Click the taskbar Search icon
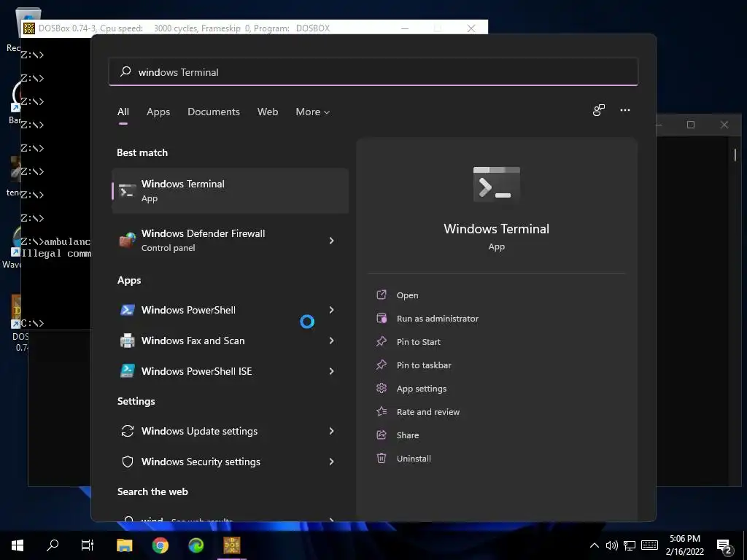The image size is (747, 560). (53, 545)
